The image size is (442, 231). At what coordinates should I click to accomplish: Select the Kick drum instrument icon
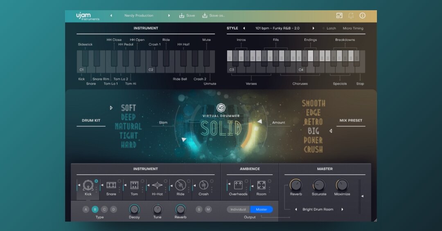tap(88, 185)
